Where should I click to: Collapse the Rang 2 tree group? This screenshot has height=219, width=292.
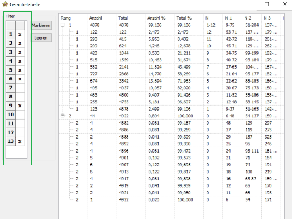63,116
